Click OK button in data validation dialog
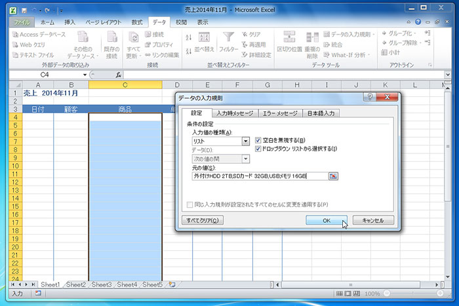459x306 pixels. (326, 221)
